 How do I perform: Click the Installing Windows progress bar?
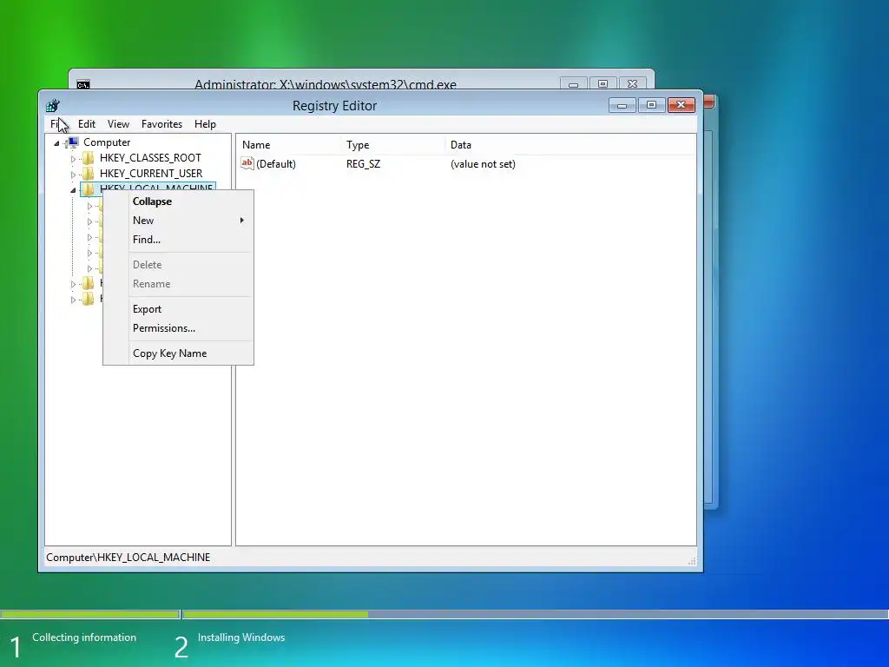[535, 614]
